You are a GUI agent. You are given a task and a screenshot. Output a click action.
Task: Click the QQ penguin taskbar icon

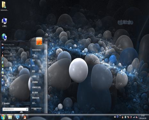point(25,117)
